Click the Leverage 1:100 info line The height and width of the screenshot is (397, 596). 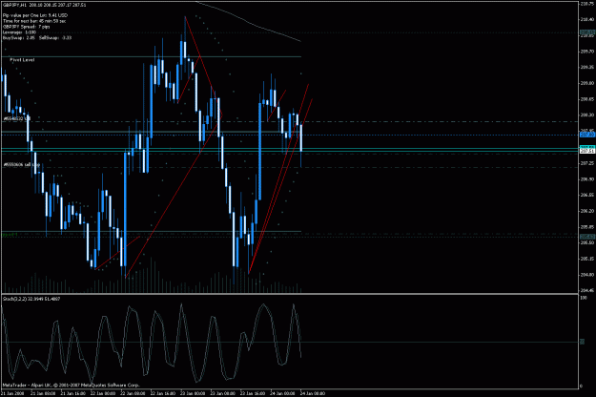point(19,32)
